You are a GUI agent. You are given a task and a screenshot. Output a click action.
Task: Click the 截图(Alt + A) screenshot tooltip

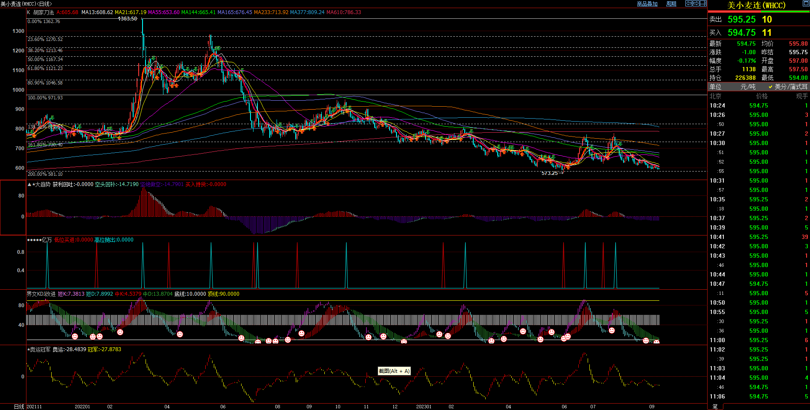(394, 371)
